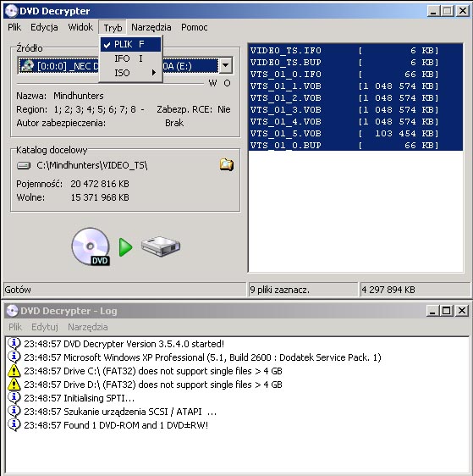This screenshot has height=476, width=473.
Task: Select VTS_01_0.BUP in the file list
Action: click(x=355, y=145)
